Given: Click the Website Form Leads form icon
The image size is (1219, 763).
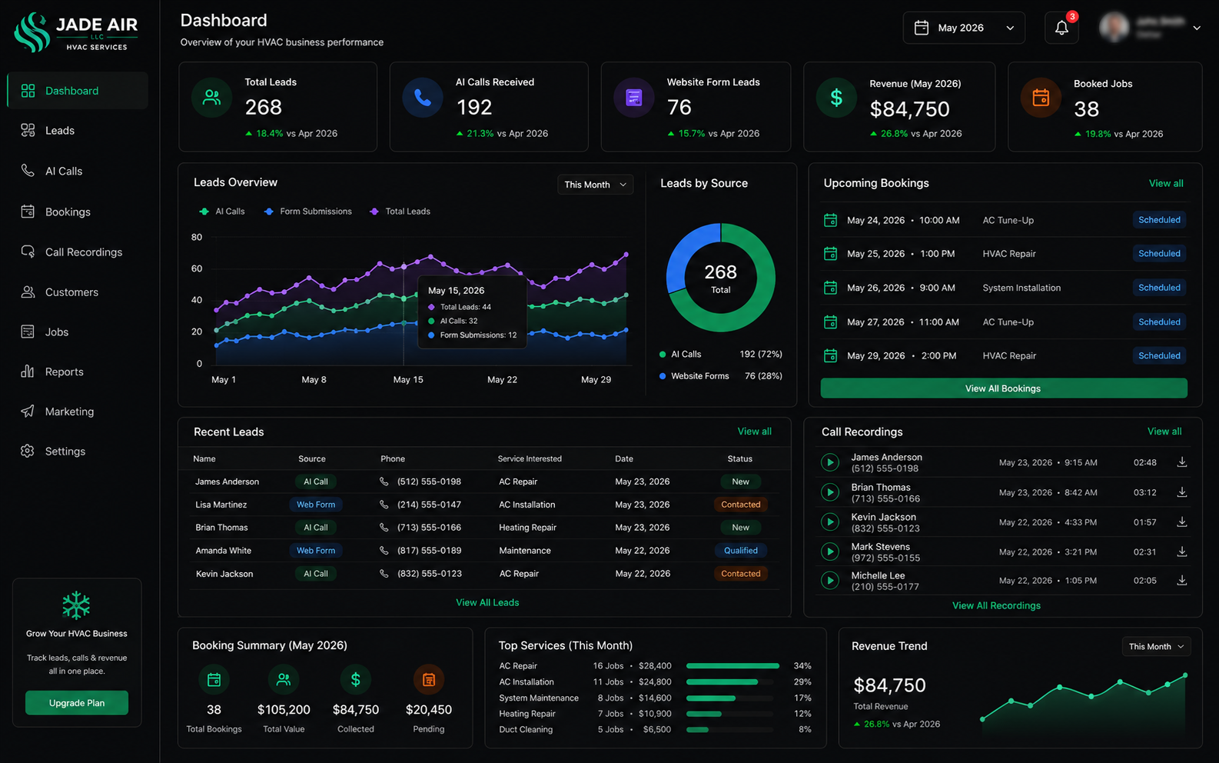Looking at the screenshot, I should tap(634, 98).
